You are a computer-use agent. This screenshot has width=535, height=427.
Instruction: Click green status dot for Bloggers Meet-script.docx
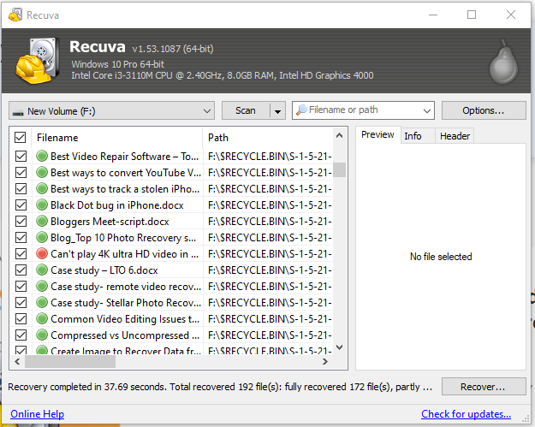click(42, 221)
